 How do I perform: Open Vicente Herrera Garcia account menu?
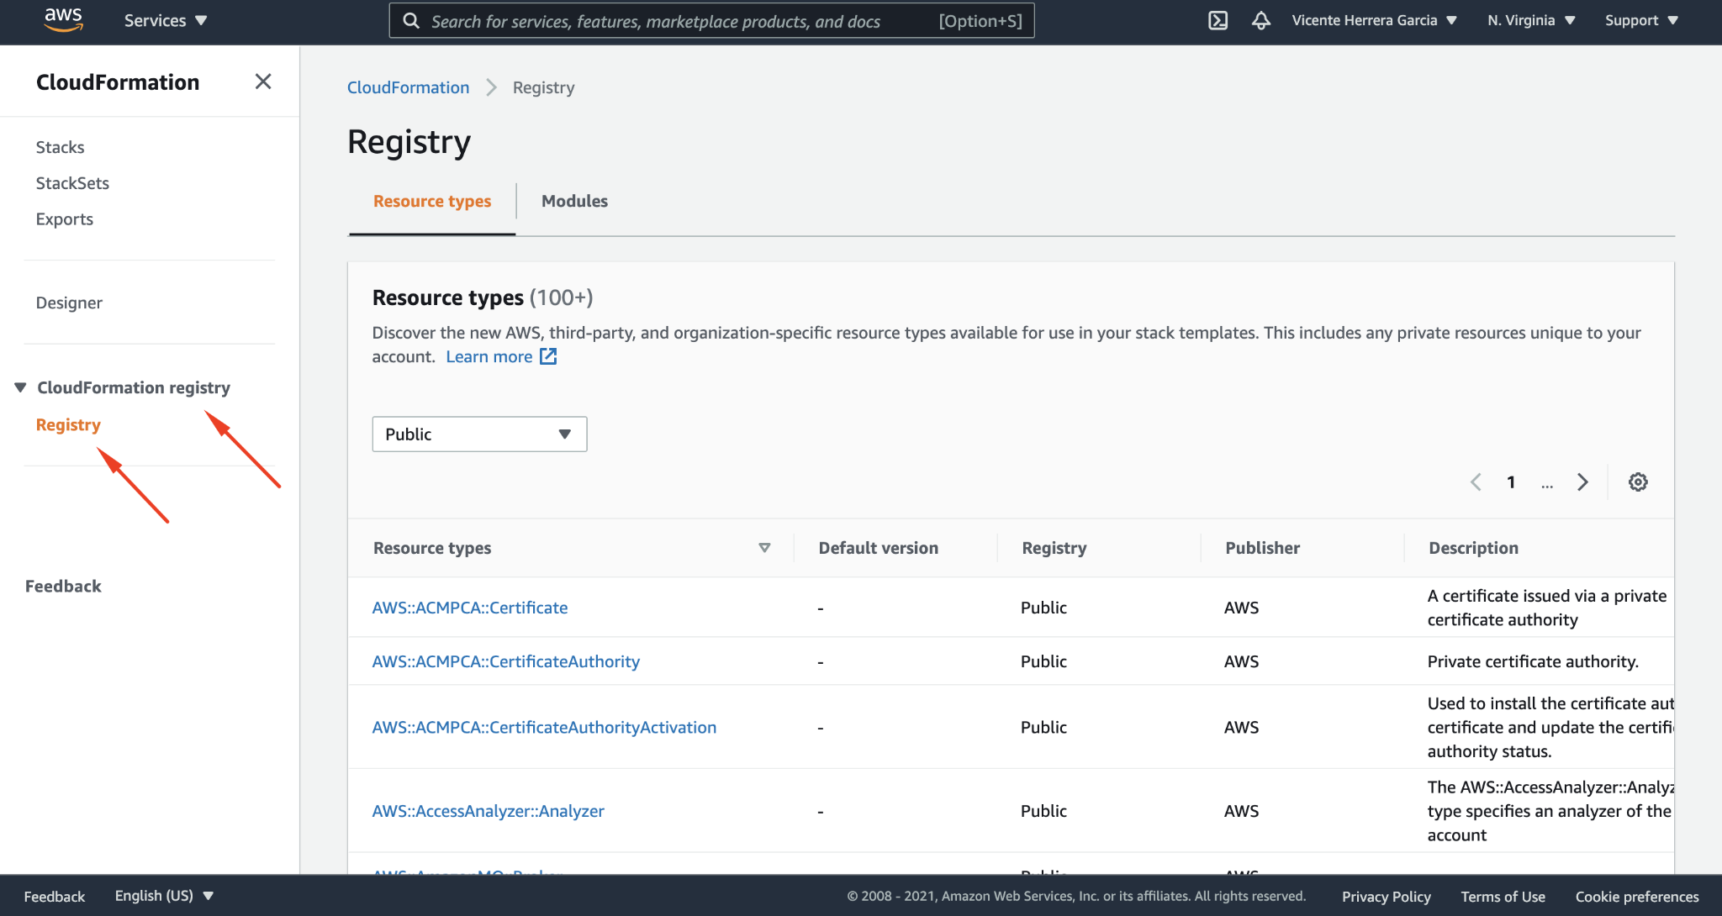click(1374, 21)
